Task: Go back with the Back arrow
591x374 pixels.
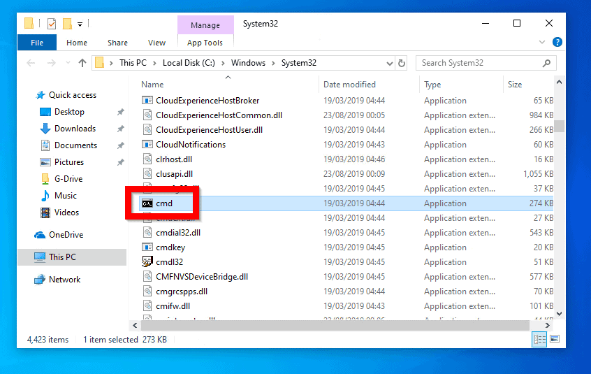Action: coord(31,63)
